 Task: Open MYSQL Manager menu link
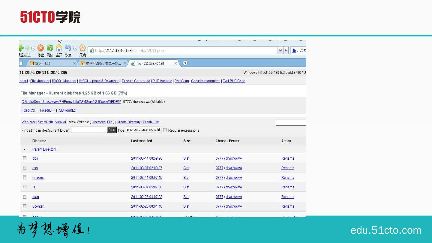click(x=64, y=81)
